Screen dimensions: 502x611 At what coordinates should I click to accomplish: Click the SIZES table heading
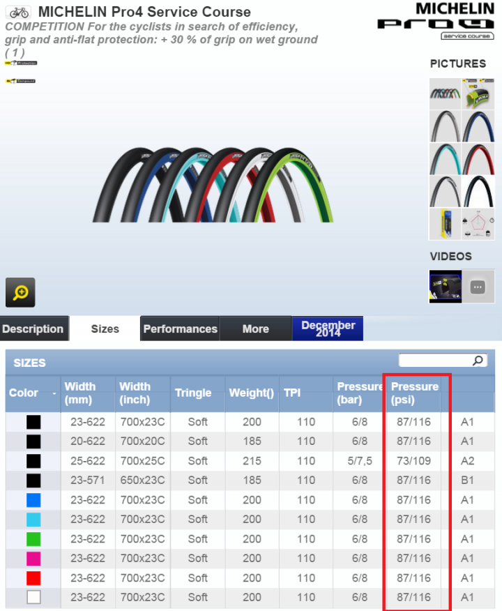coord(29,363)
